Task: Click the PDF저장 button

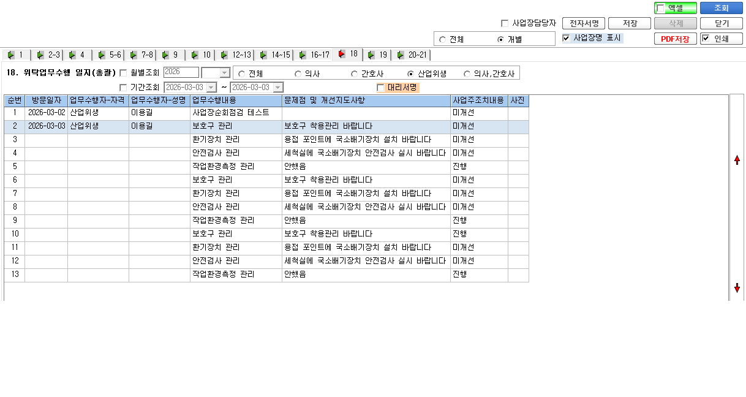Action: pos(676,39)
